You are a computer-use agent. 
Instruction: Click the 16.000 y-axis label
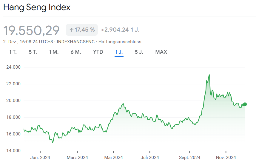(x=13, y=134)
